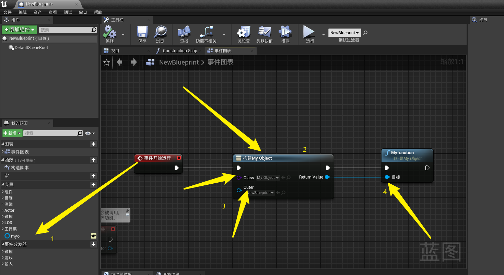Click the 类默认值 class defaults icon
This screenshot has height=275, width=504.
coord(265,32)
